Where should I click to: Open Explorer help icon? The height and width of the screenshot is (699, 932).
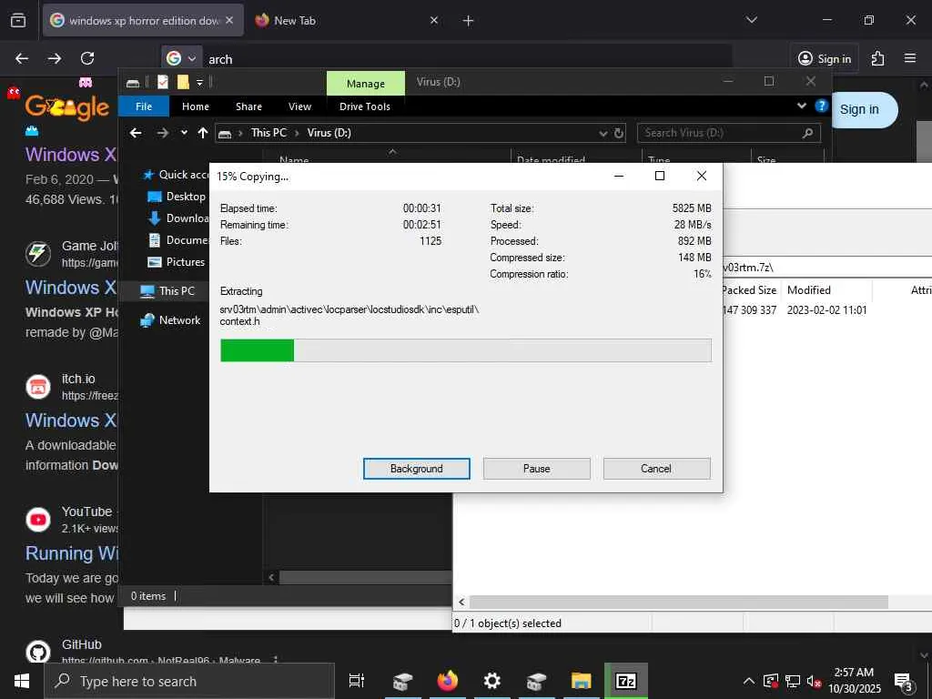pos(822,106)
